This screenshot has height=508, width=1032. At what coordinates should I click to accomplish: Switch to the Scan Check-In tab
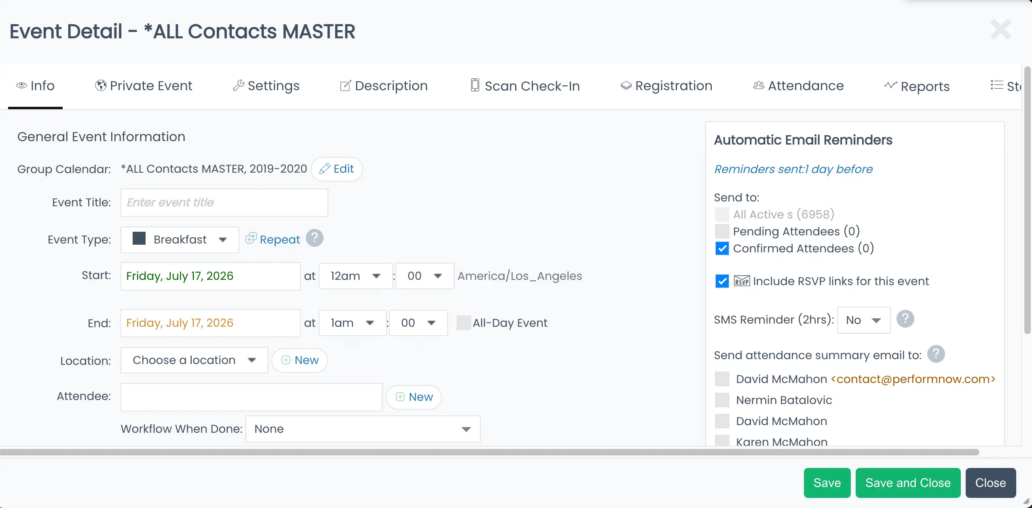pyautogui.click(x=525, y=86)
